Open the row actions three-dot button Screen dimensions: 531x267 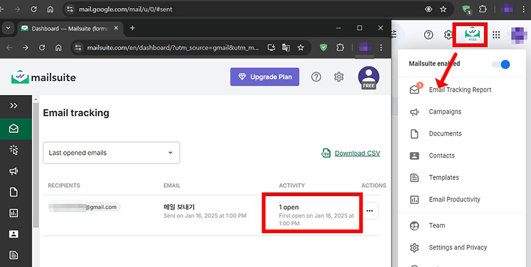[x=370, y=211]
